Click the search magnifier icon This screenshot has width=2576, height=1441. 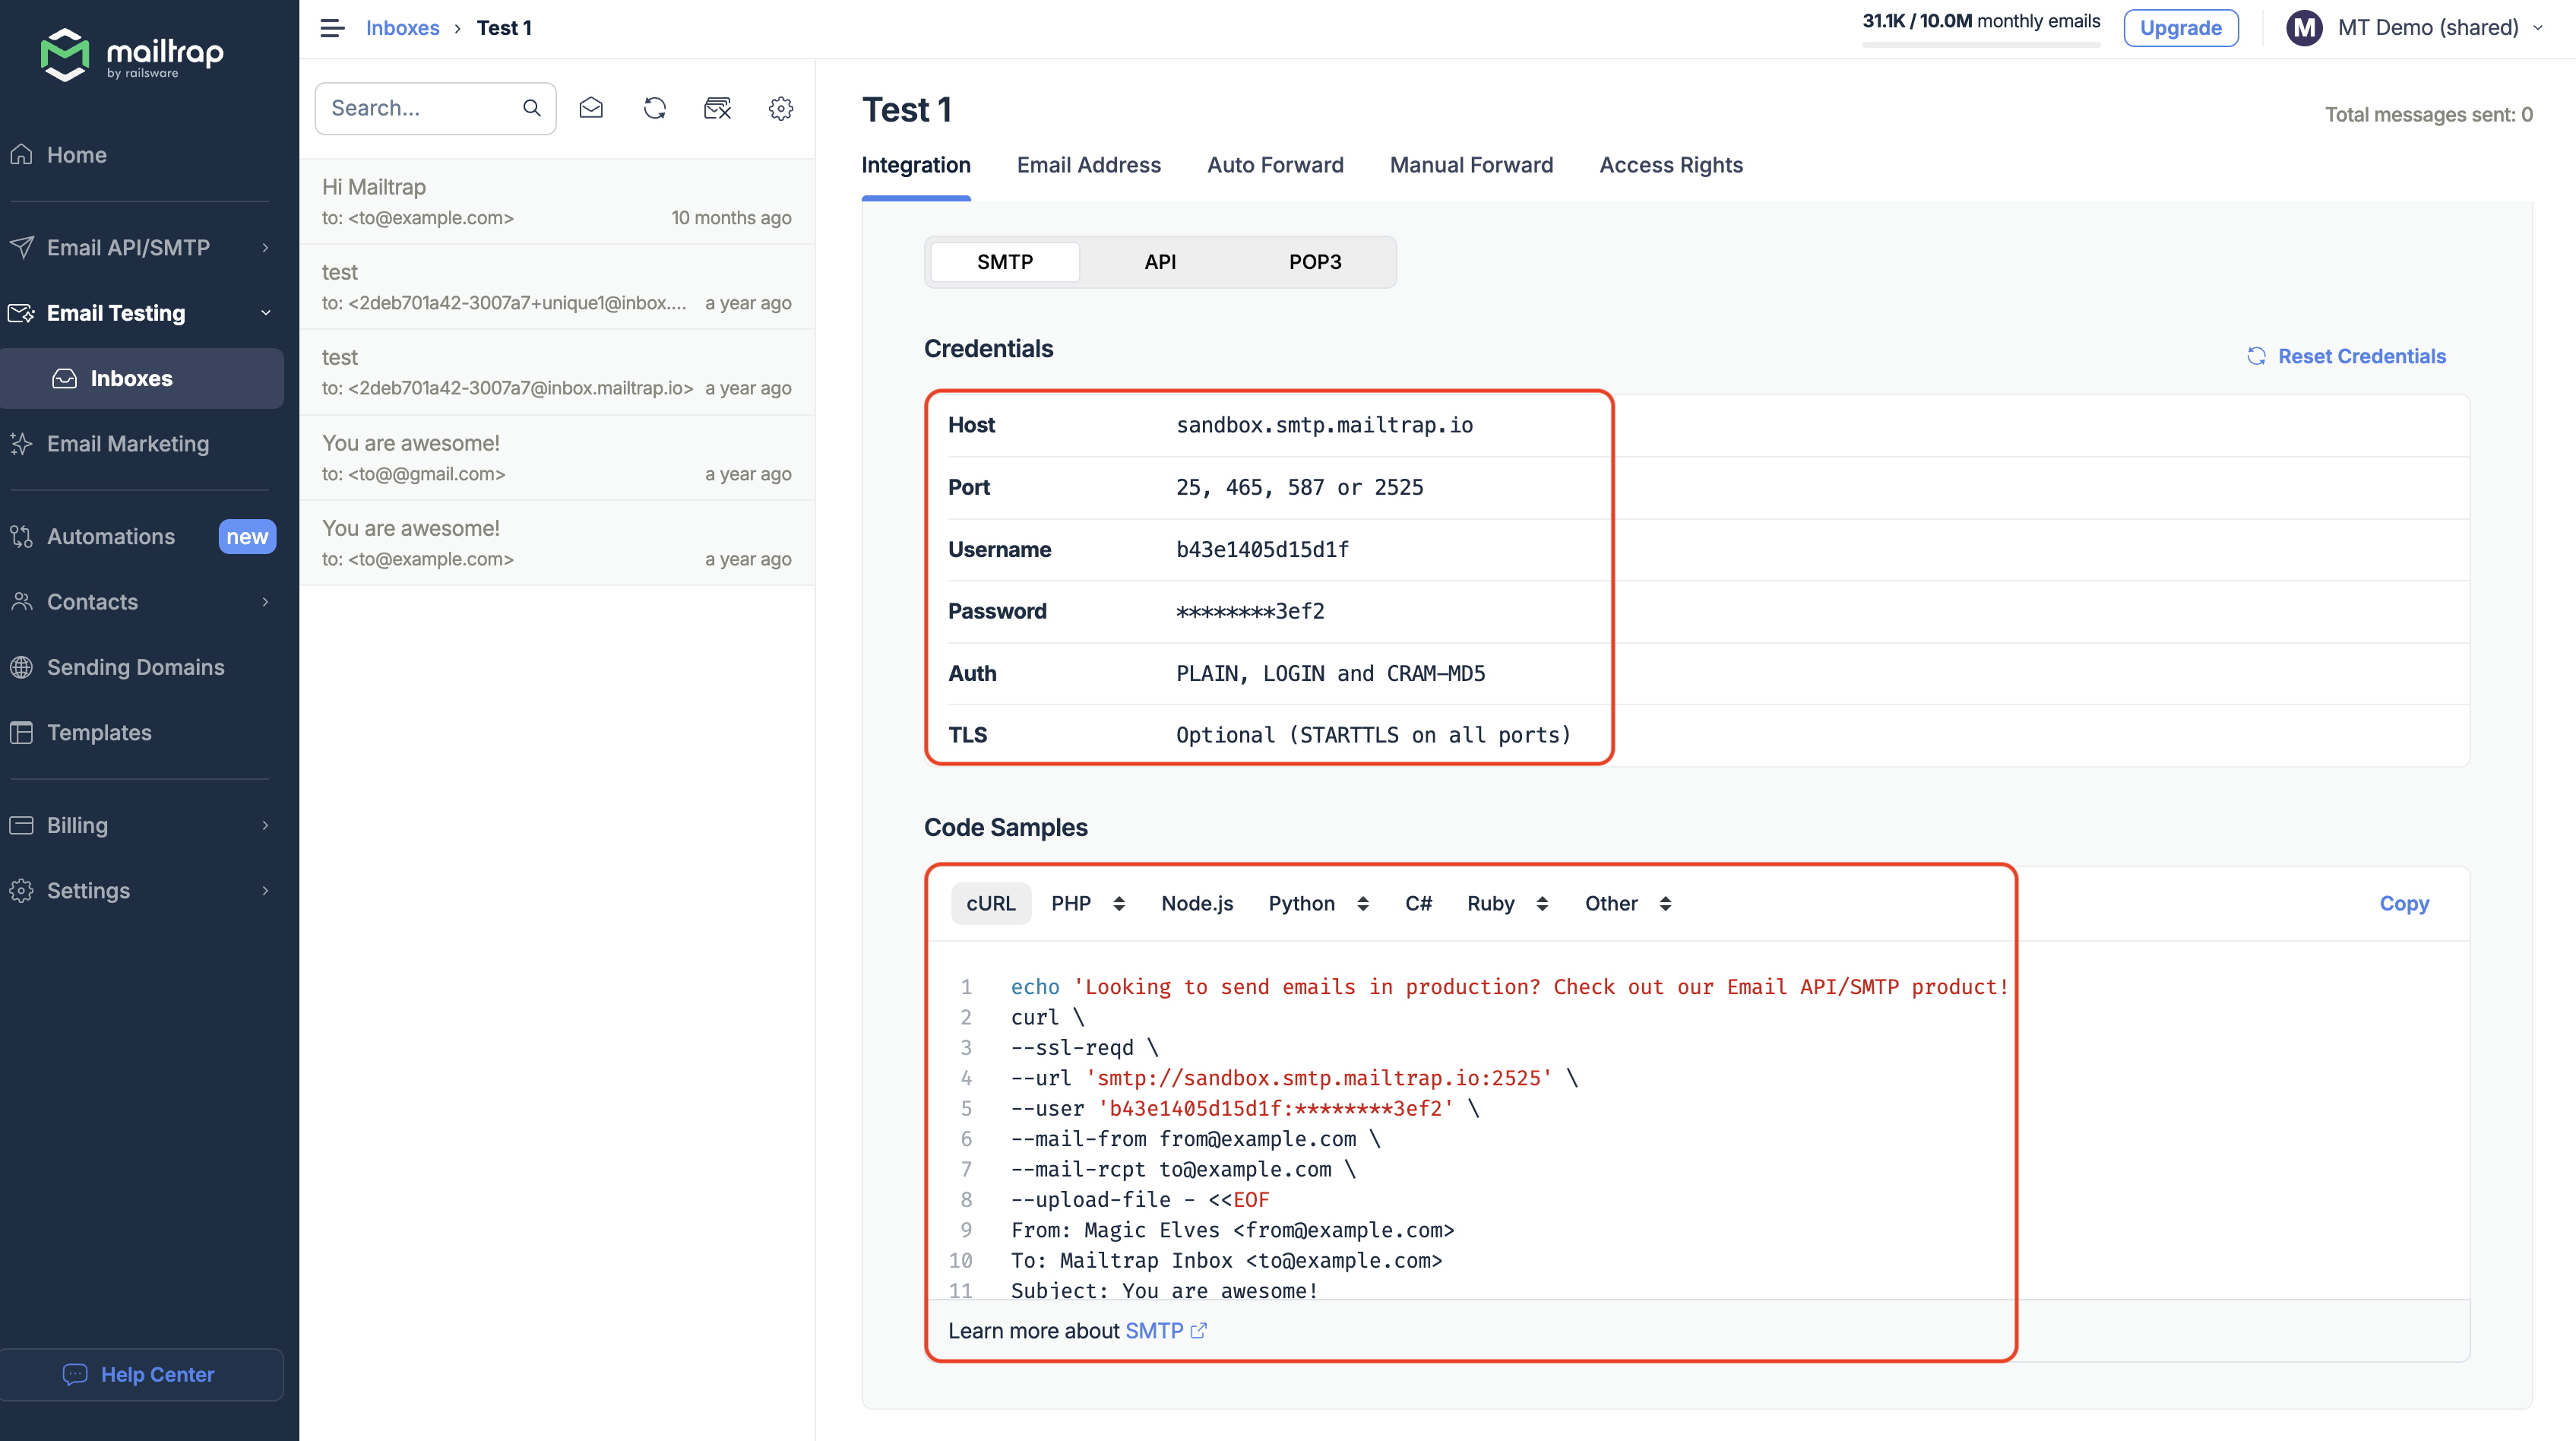tap(532, 108)
